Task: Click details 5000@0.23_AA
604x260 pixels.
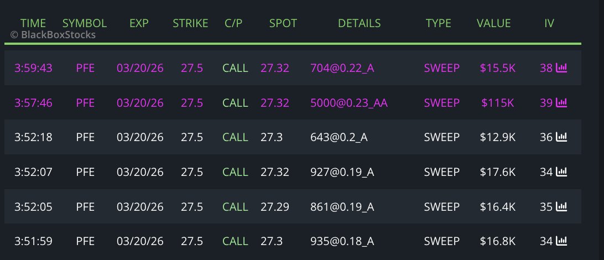Action: click(x=349, y=103)
